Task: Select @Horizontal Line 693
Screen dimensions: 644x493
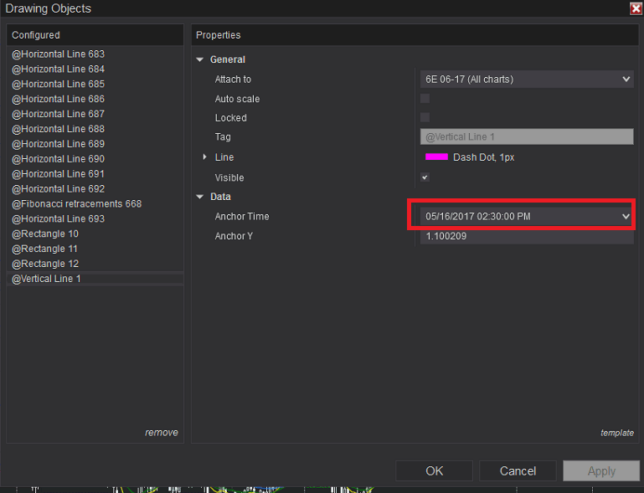Action: 95,218
